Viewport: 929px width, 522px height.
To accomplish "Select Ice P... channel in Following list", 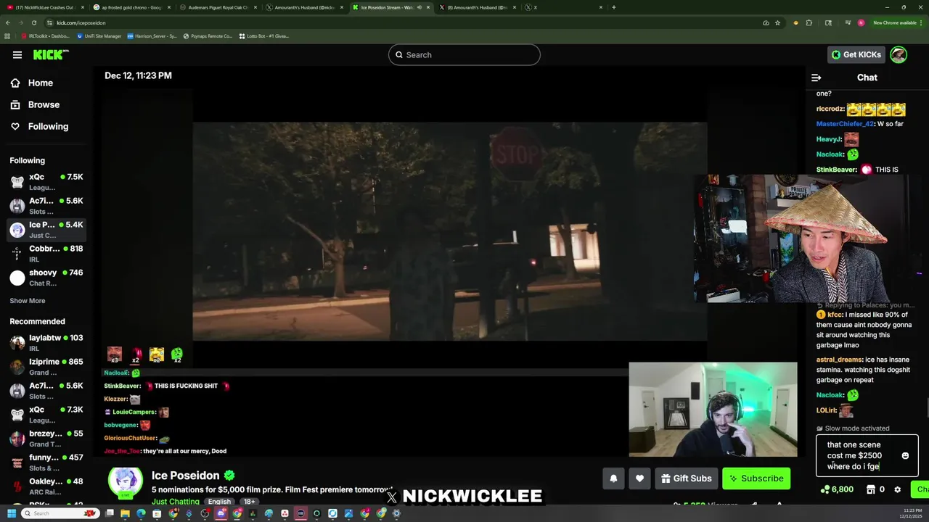I will coord(46,229).
